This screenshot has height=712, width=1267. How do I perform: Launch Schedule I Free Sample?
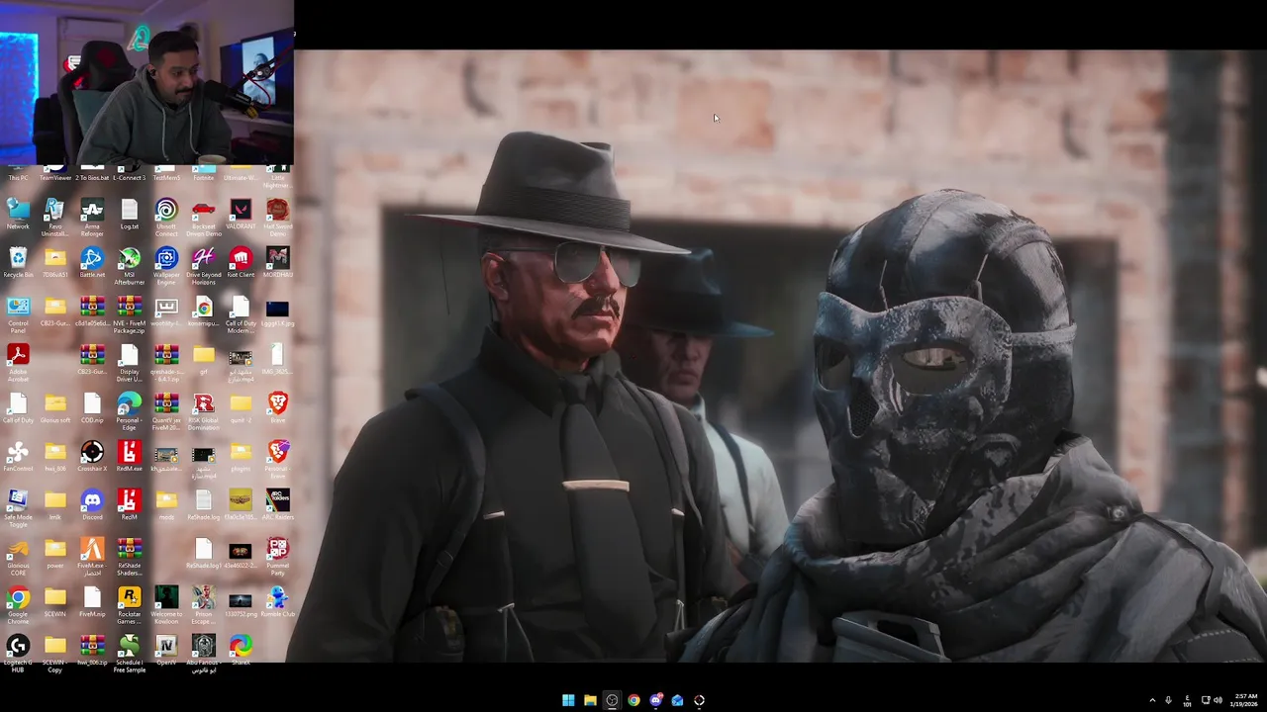pyautogui.click(x=129, y=654)
